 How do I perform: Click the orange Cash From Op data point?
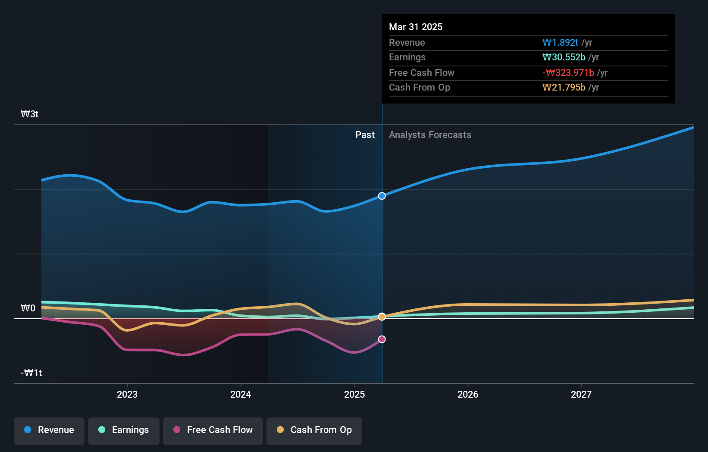pyautogui.click(x=382, y=317)
